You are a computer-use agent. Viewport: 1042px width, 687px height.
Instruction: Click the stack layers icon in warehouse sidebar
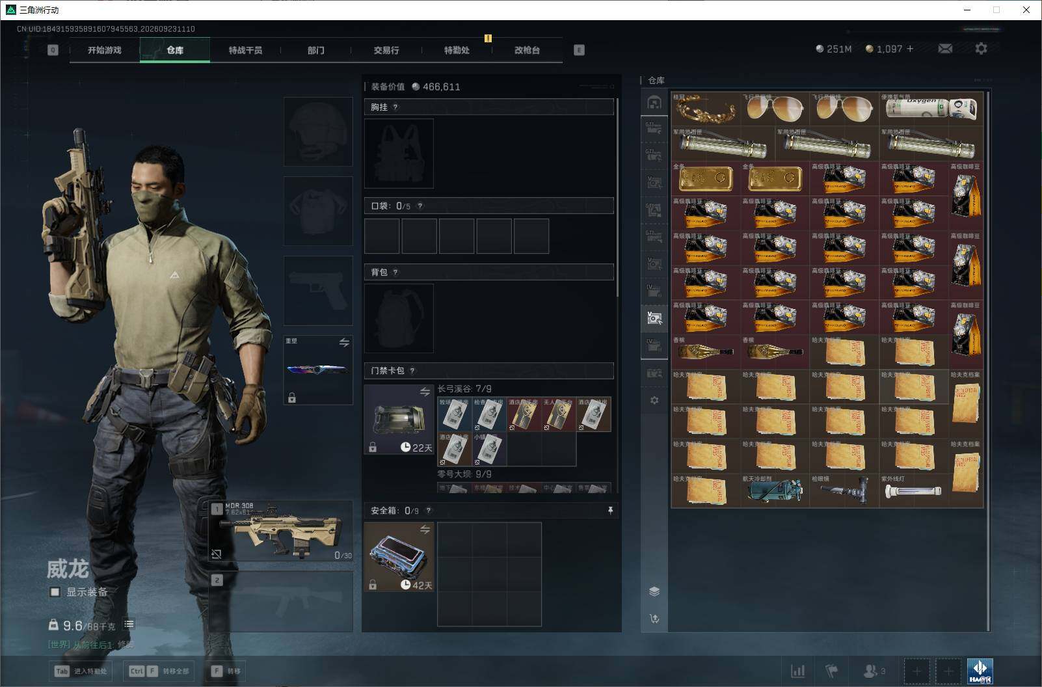click(654, 591)
